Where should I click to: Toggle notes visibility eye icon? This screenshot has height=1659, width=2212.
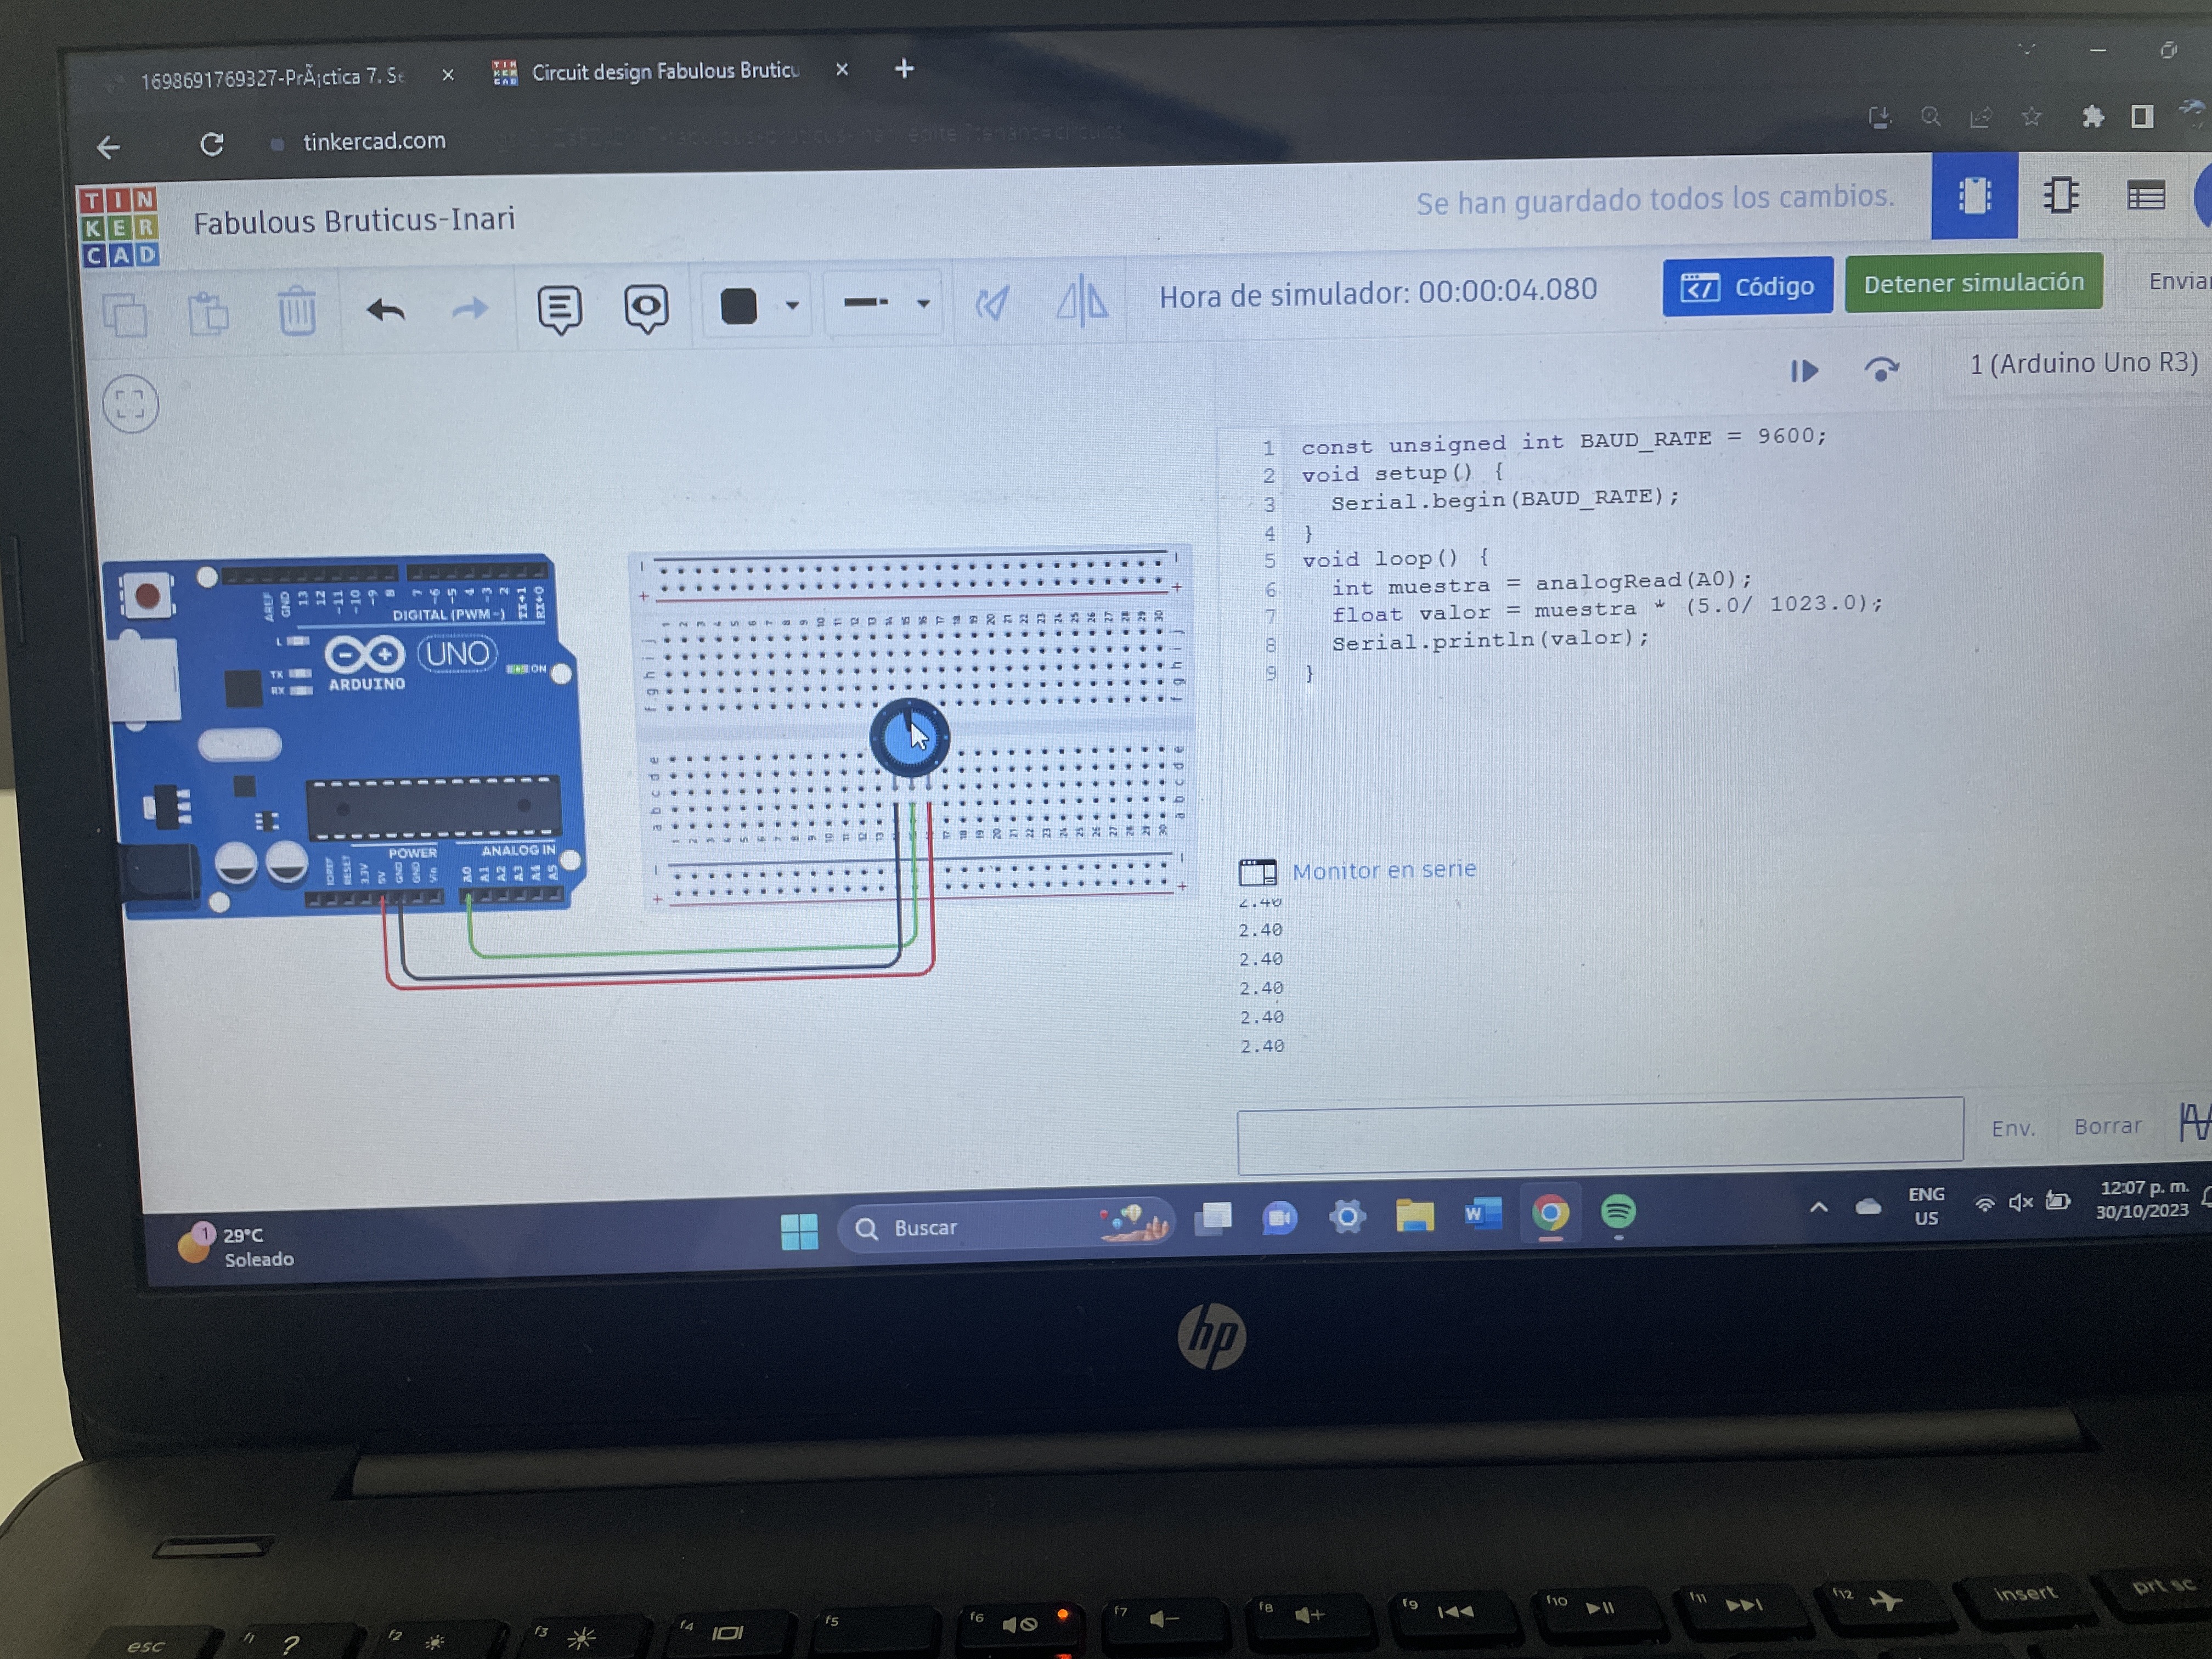[x=646, y=307]
